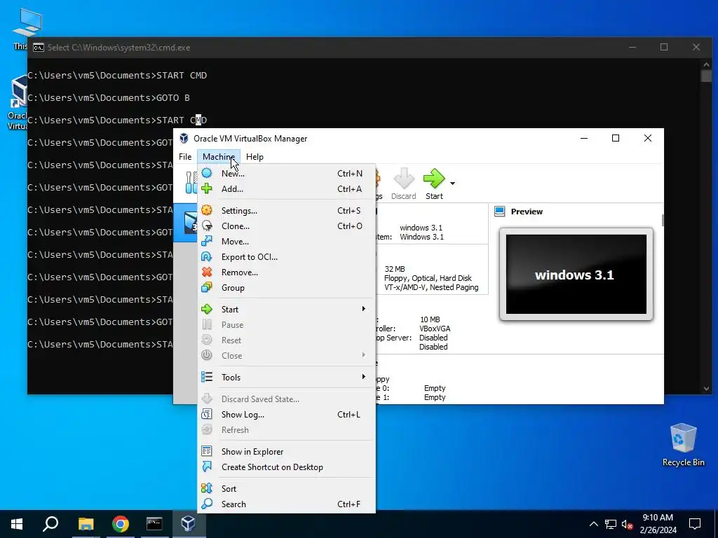The height and width of the screenshot is (538, 718).
Task: Click the network tray icon
Action: pyautogui.click(x=611, y=524)
